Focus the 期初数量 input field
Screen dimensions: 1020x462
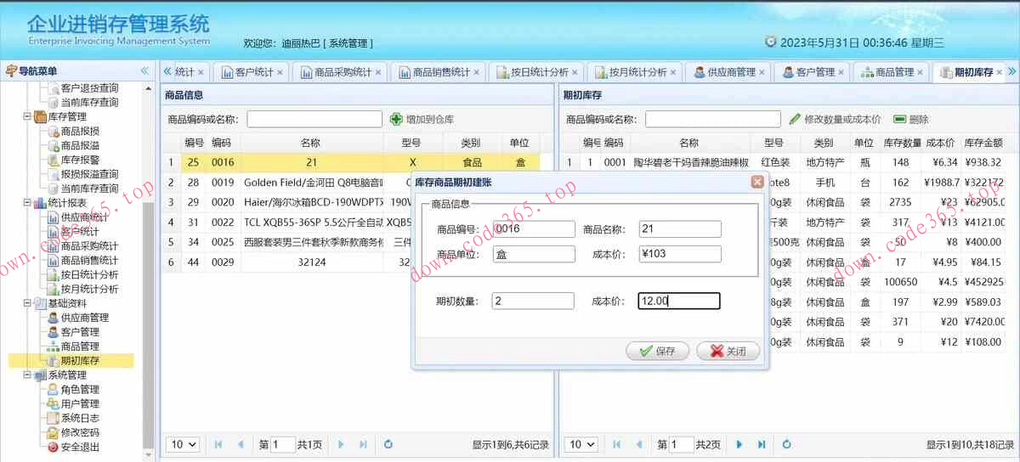coord(533,301)
